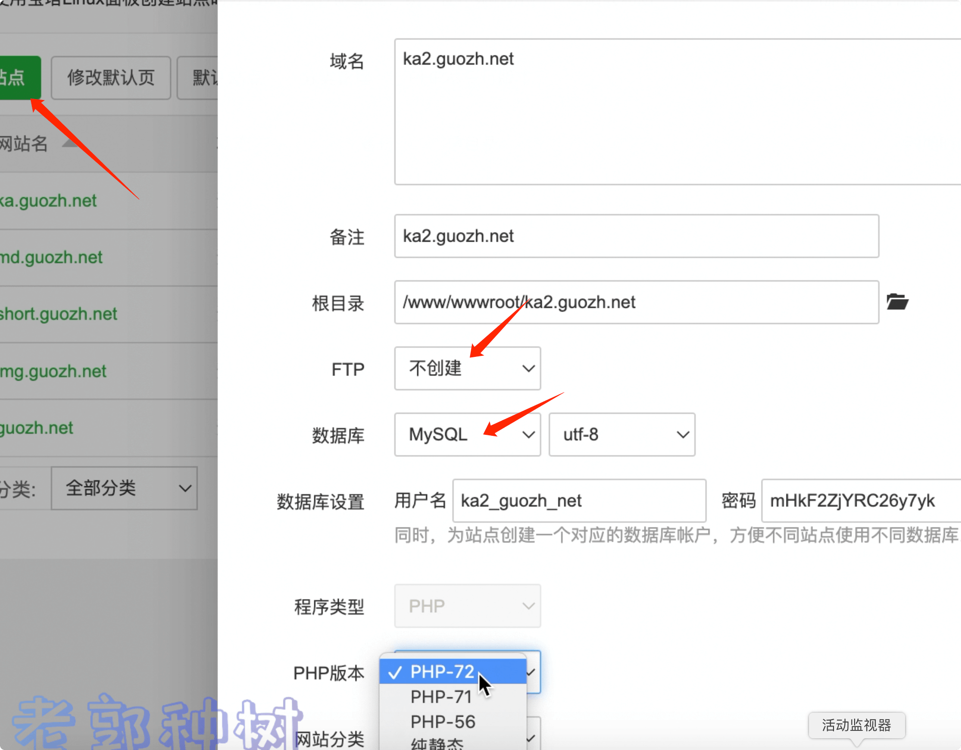Image resolution: width=961 pixels, height=750 pixels.
Task: Click the root directory path field
Action: click(636, 302)
